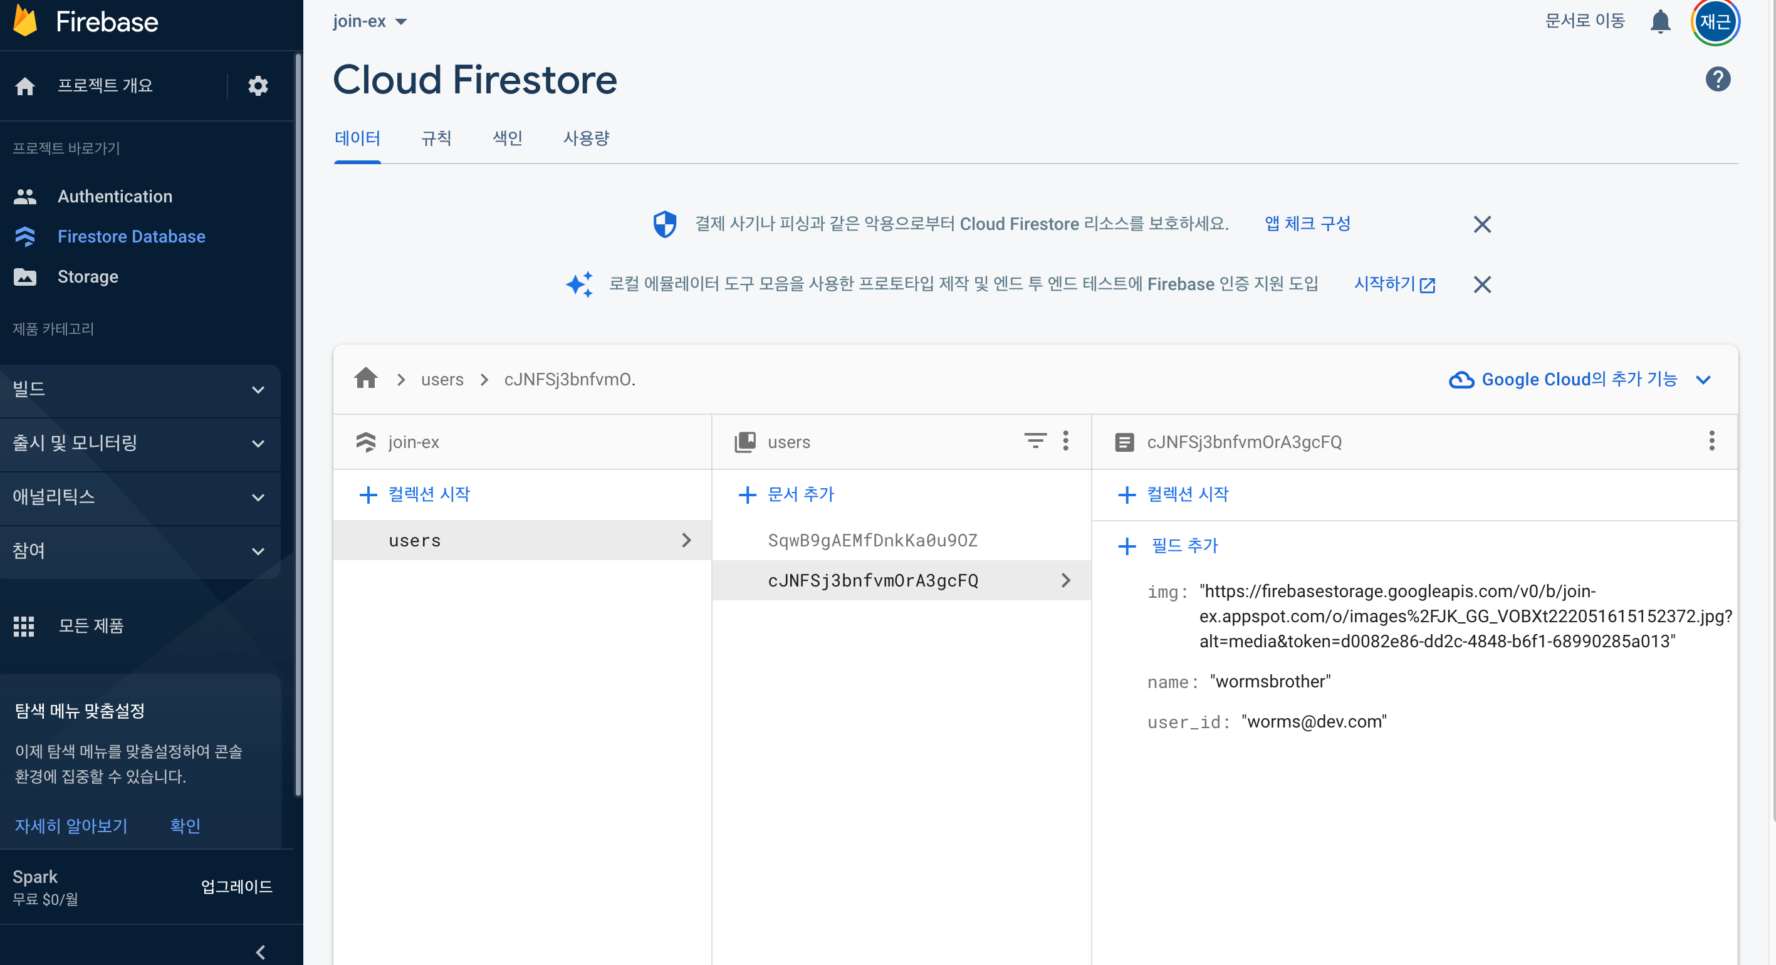Image resolution: width=1776 pixels, height=965 pixels.
Task: Switch to the 규칙 tab
Action: click(x=436, y=138)
